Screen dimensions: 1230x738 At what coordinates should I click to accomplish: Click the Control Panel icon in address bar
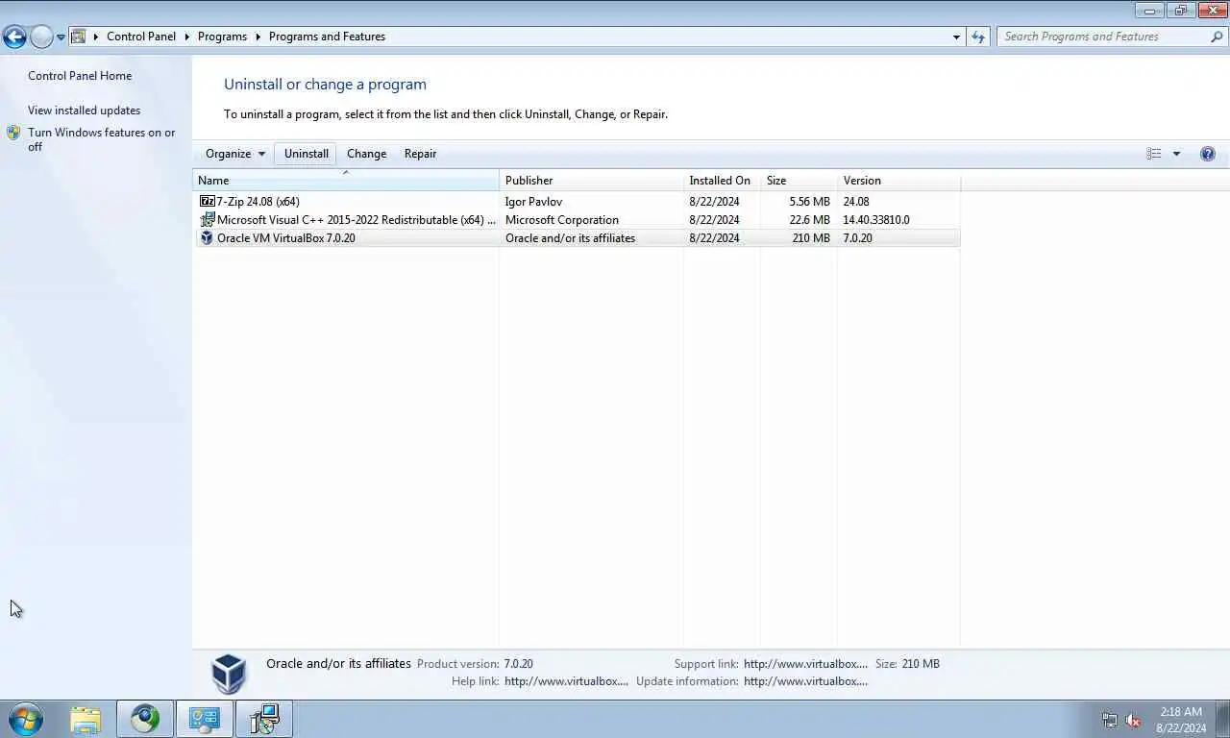[79, 37]
